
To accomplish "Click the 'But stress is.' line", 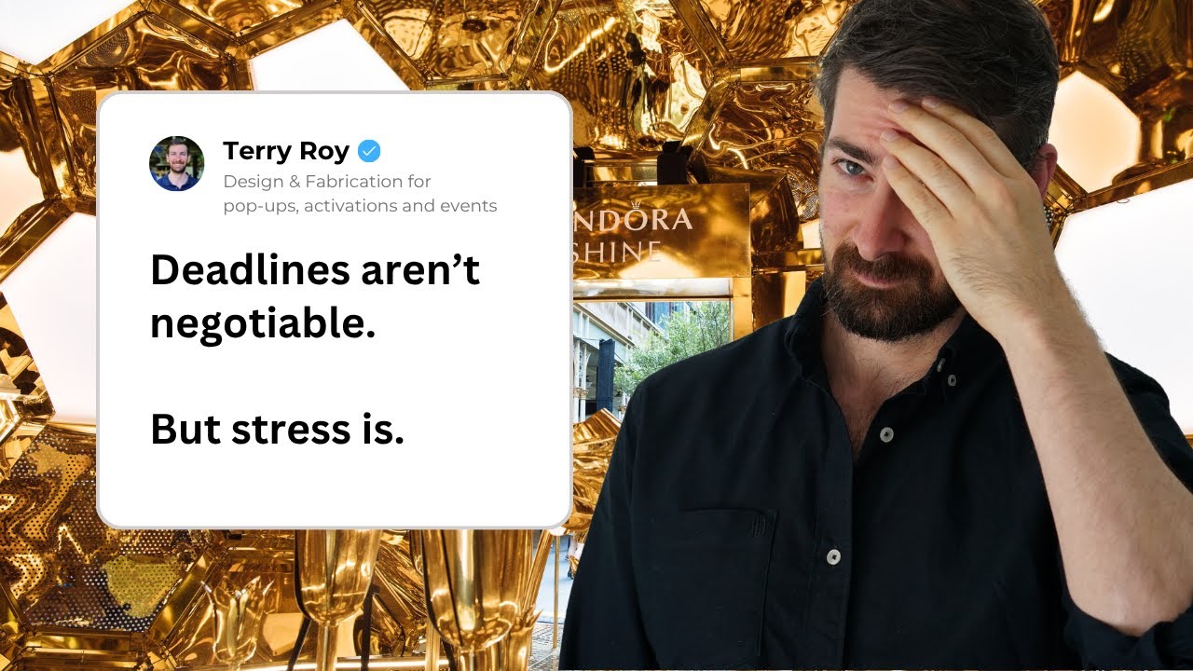I will tap(277, 428).
